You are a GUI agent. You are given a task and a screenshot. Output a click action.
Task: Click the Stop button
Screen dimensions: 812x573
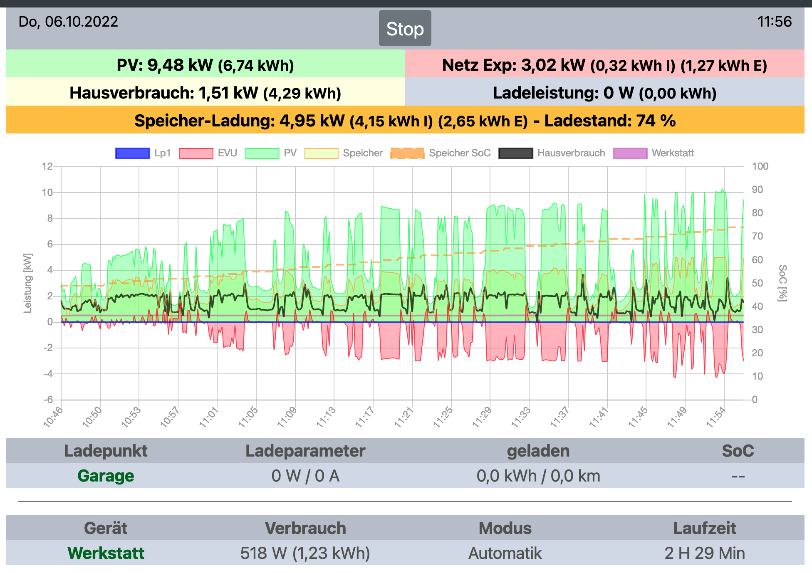(x=405, y=28)
